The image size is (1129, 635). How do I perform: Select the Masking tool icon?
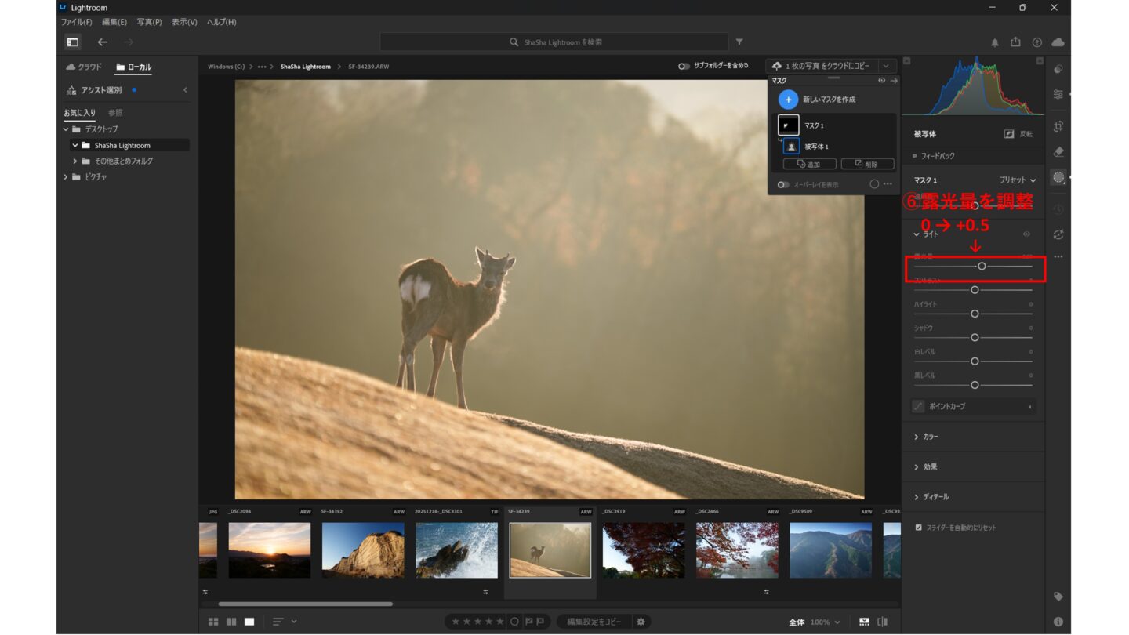point(1058,177)
